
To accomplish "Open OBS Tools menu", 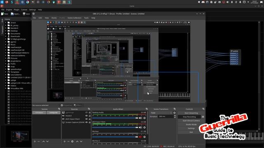I will [x=86, y=18].
